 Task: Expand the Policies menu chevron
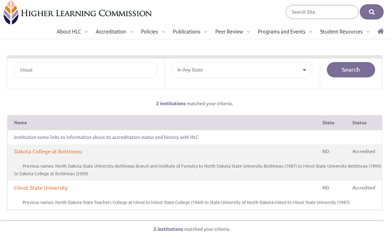pyautogui.click(x=163, y=32)
